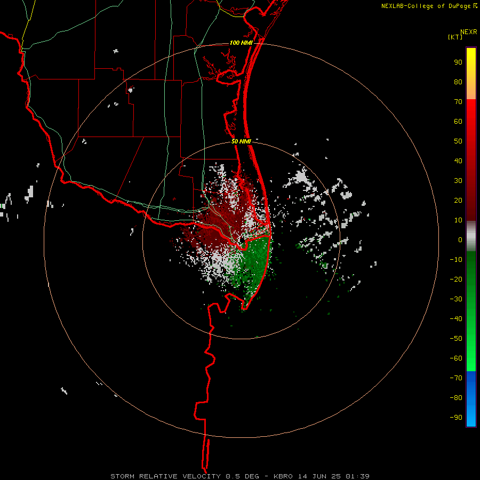Click the 90 value on velocity scale
The image size is (480, 480).
tap(458, 62)
